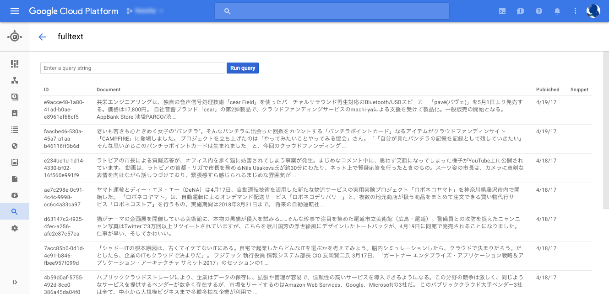
Task: Click the Published column header
Action: pos(548,89)
